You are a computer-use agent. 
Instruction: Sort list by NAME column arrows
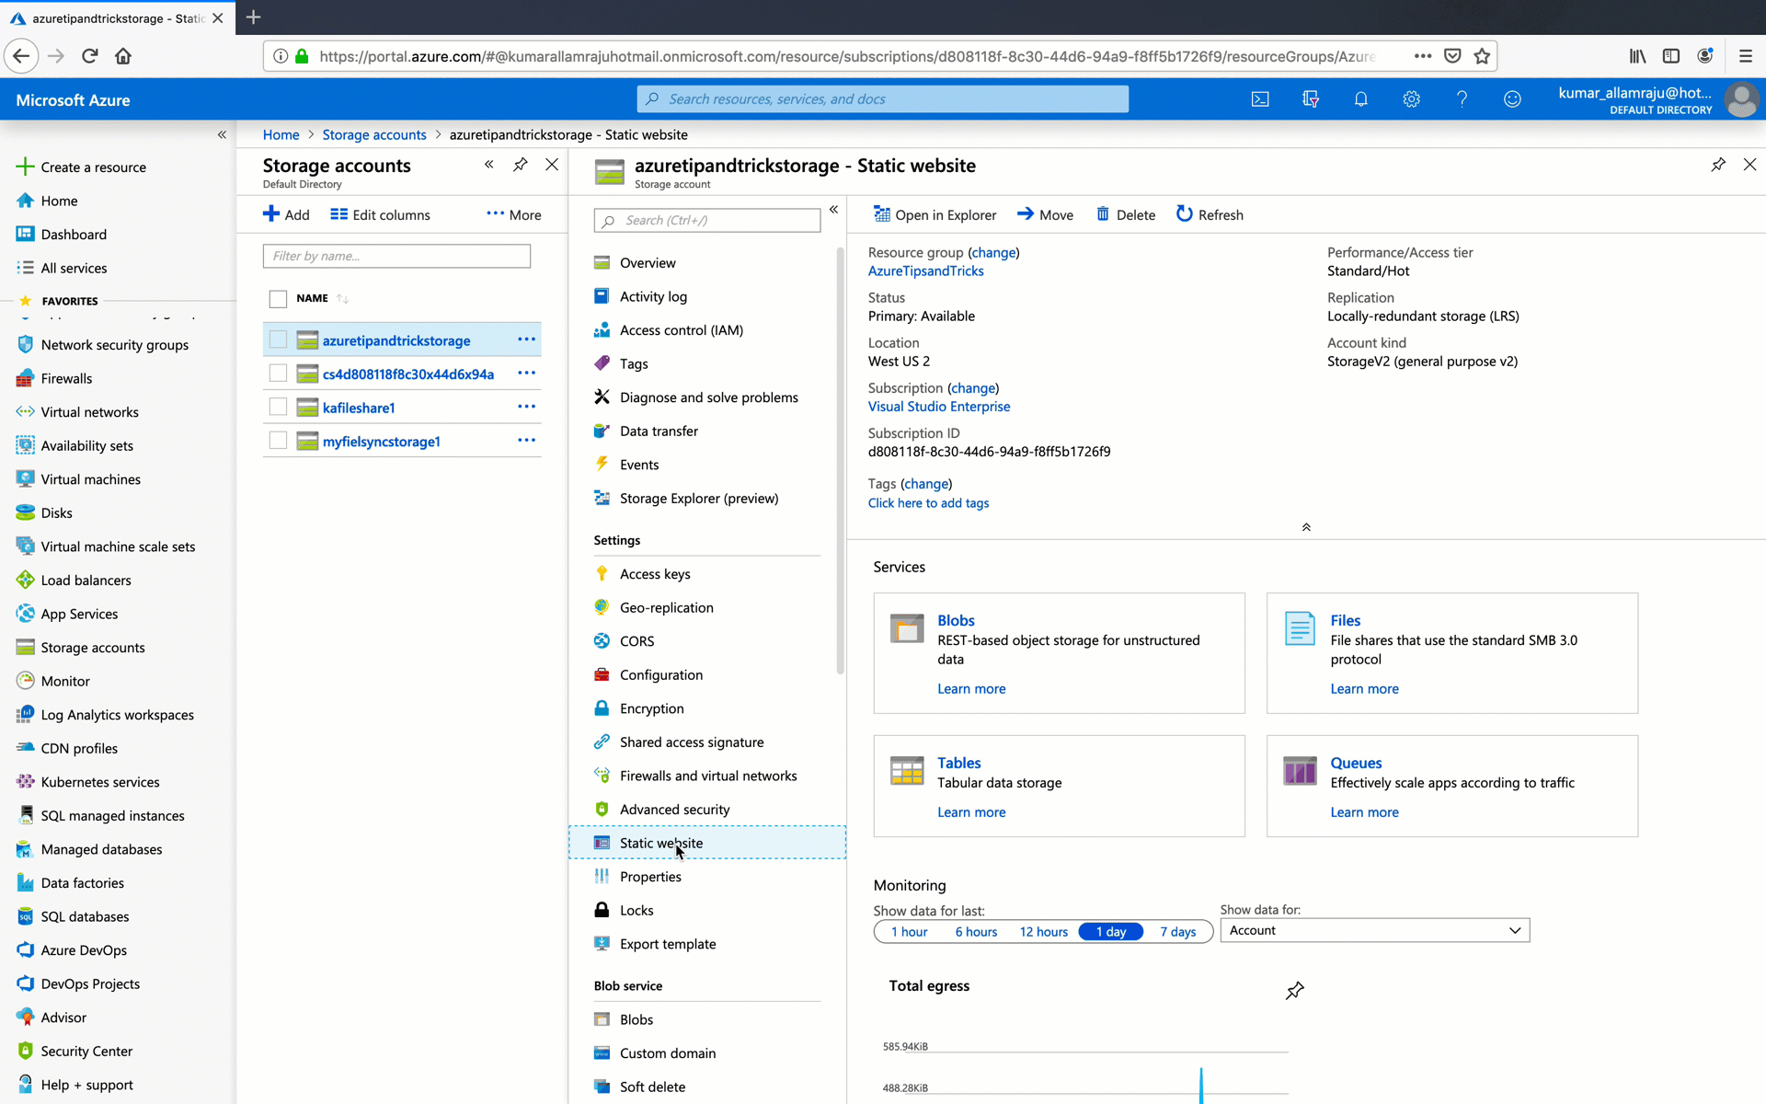342,299
